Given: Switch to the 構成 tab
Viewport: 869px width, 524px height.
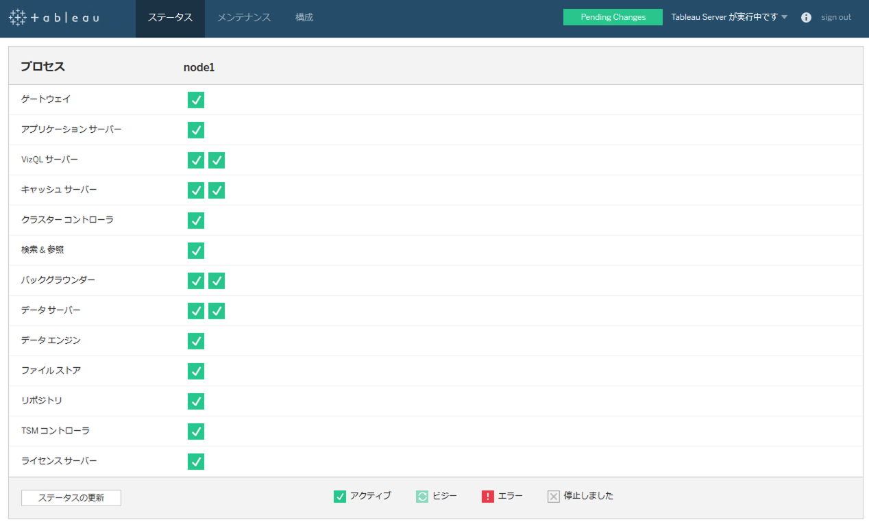Looking at the screenshot, I should coord(304,17).
